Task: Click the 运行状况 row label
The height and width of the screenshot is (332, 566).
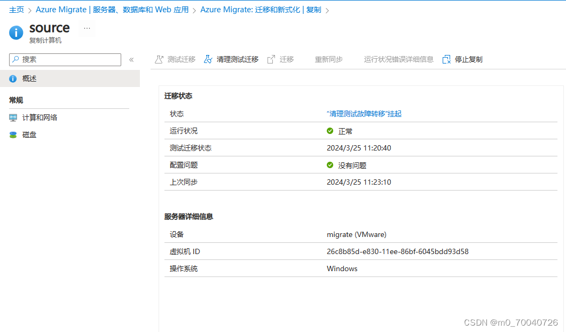Action: (x=183, y=131)
